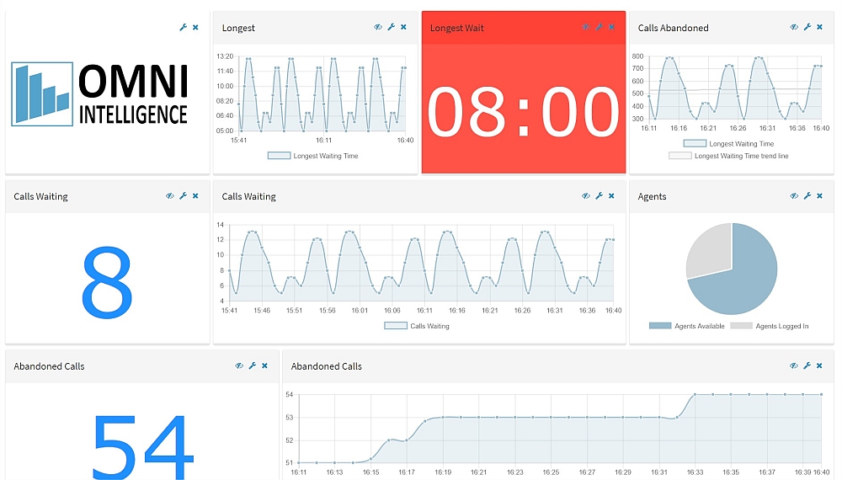The width and height of the screenshot is (842, 480).
Task: Edit Calls Waiting number widget using wrench
Action: pyautogui.click(x=183, y=196)
